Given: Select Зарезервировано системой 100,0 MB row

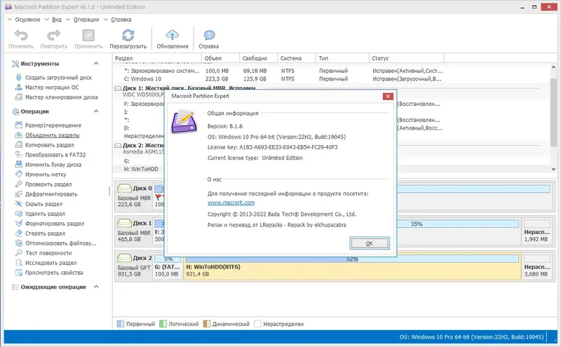Looking at the screenshot, I should 332,71.
